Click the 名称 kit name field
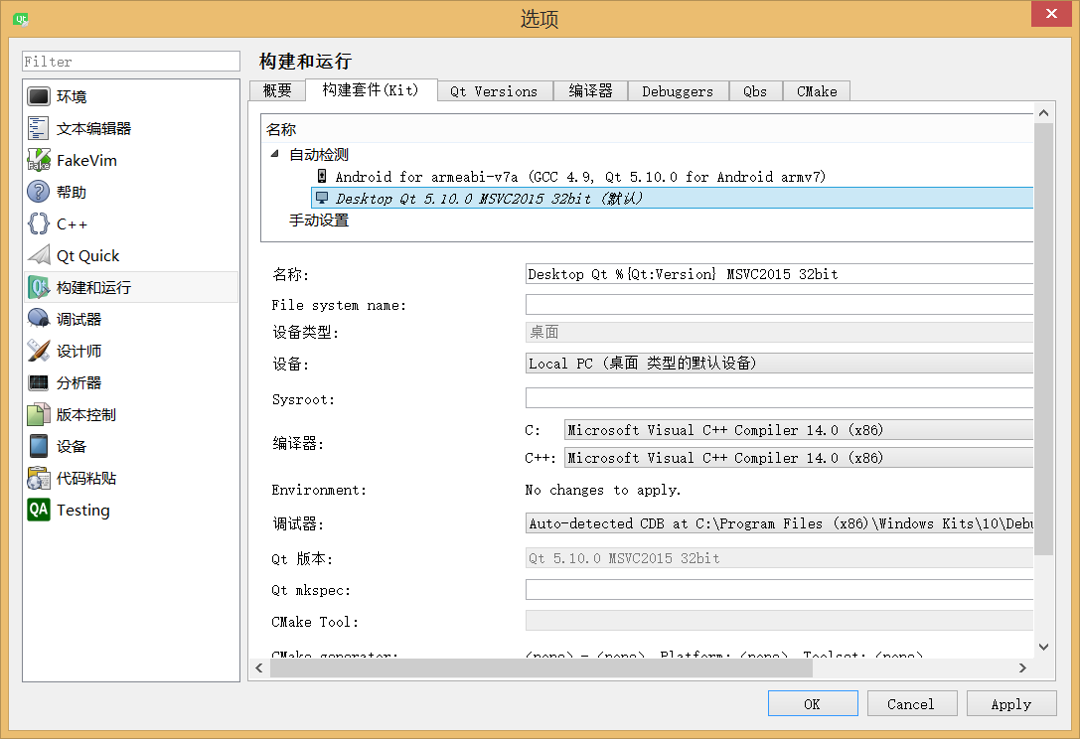 point(779,274)
